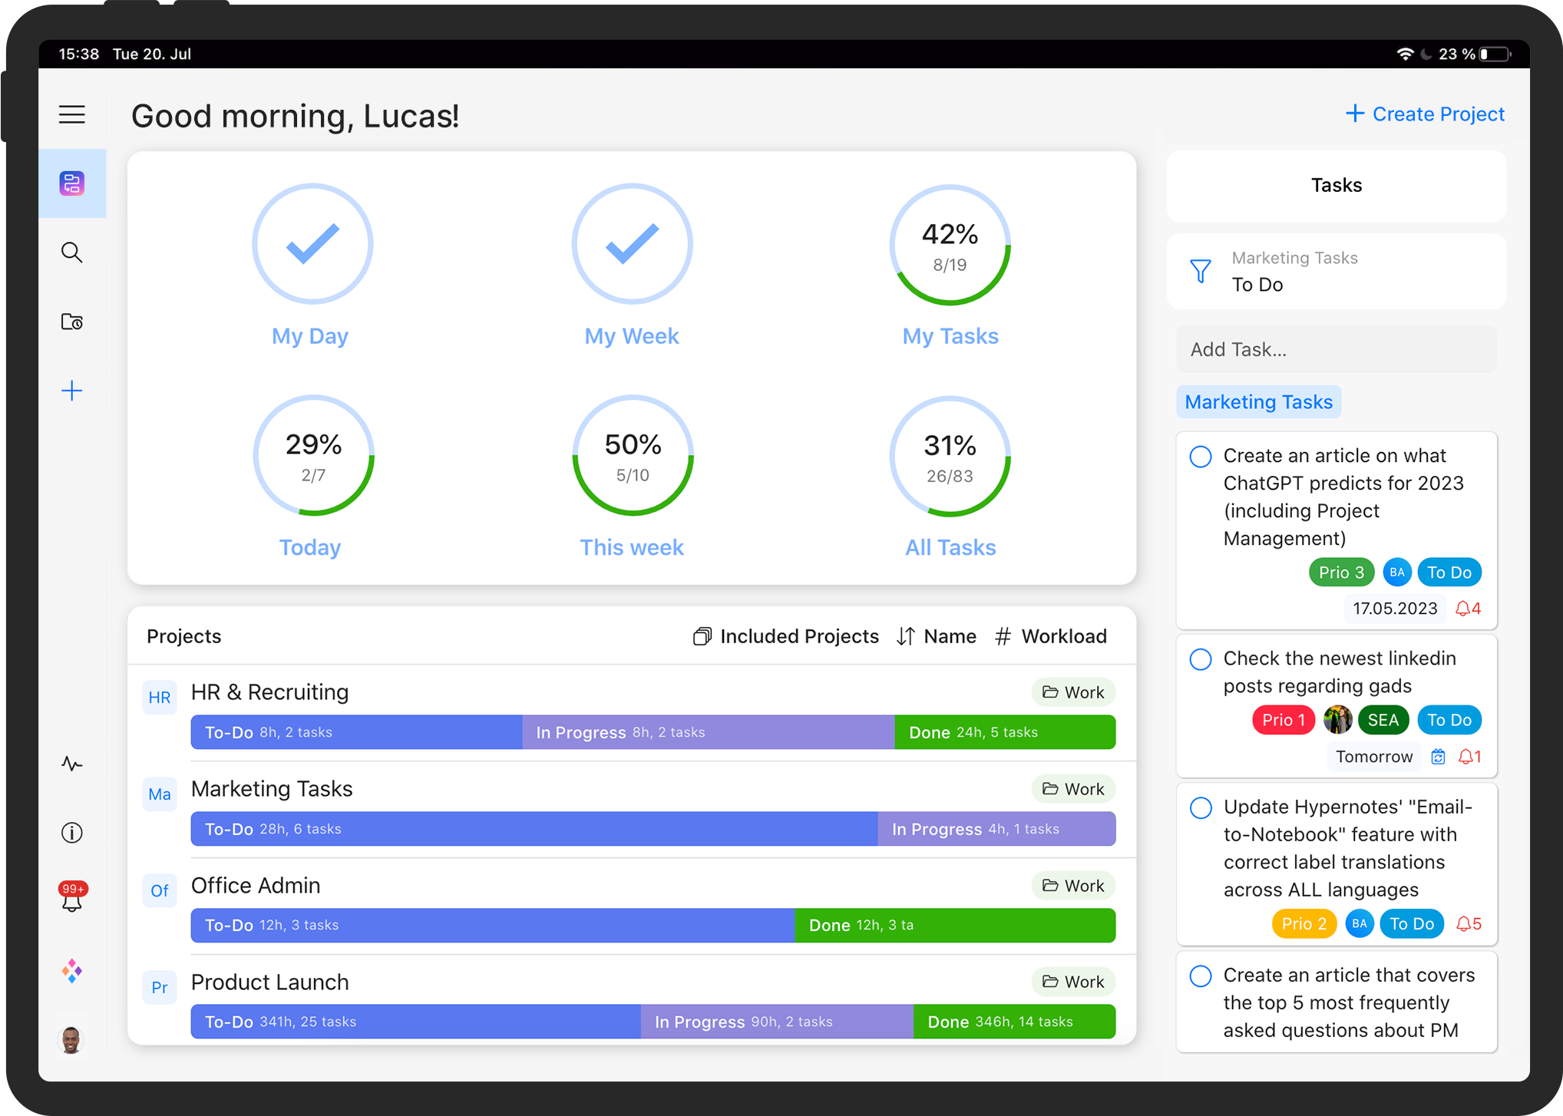Click Work folder tag on Marketing Tasks
1563x1116 pixels.
[1073, 789]
